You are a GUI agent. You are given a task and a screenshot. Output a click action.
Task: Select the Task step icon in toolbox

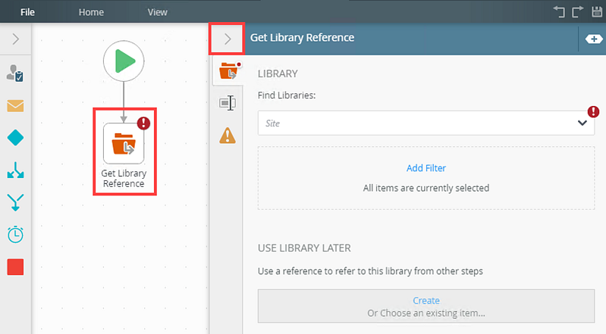[x=15, y=73]
